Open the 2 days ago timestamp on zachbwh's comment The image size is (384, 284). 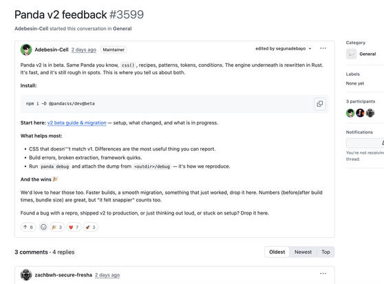[107, 275]
